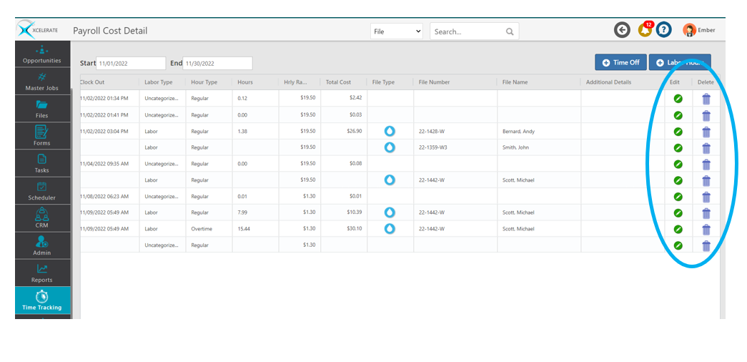Edit the first row with $2.42 total
The height and width of the screenshot is (362, 747).
click(x=678, y=98)
